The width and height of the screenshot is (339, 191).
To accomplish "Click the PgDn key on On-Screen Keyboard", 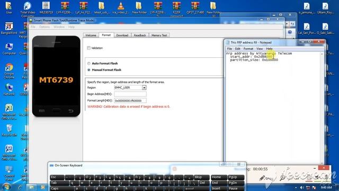I will 236,183.
